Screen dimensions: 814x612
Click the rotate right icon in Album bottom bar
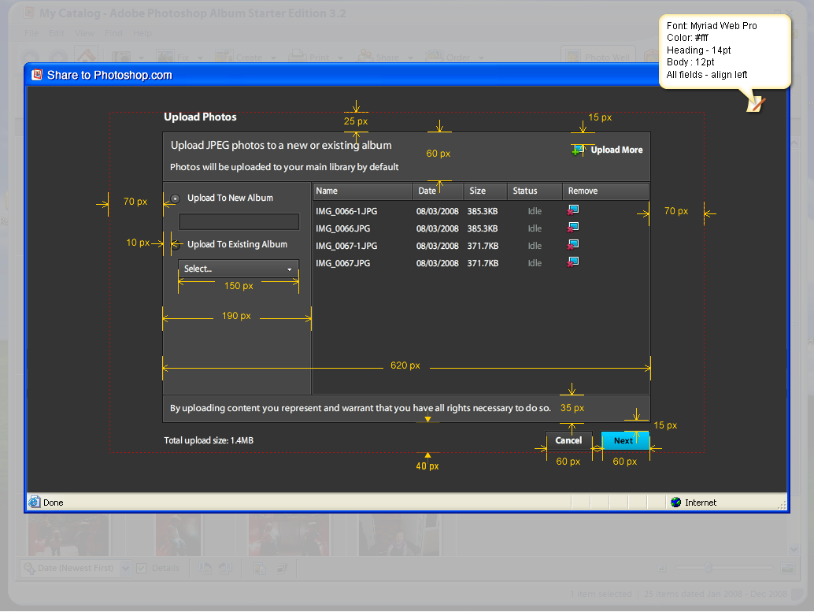(225, 569)
